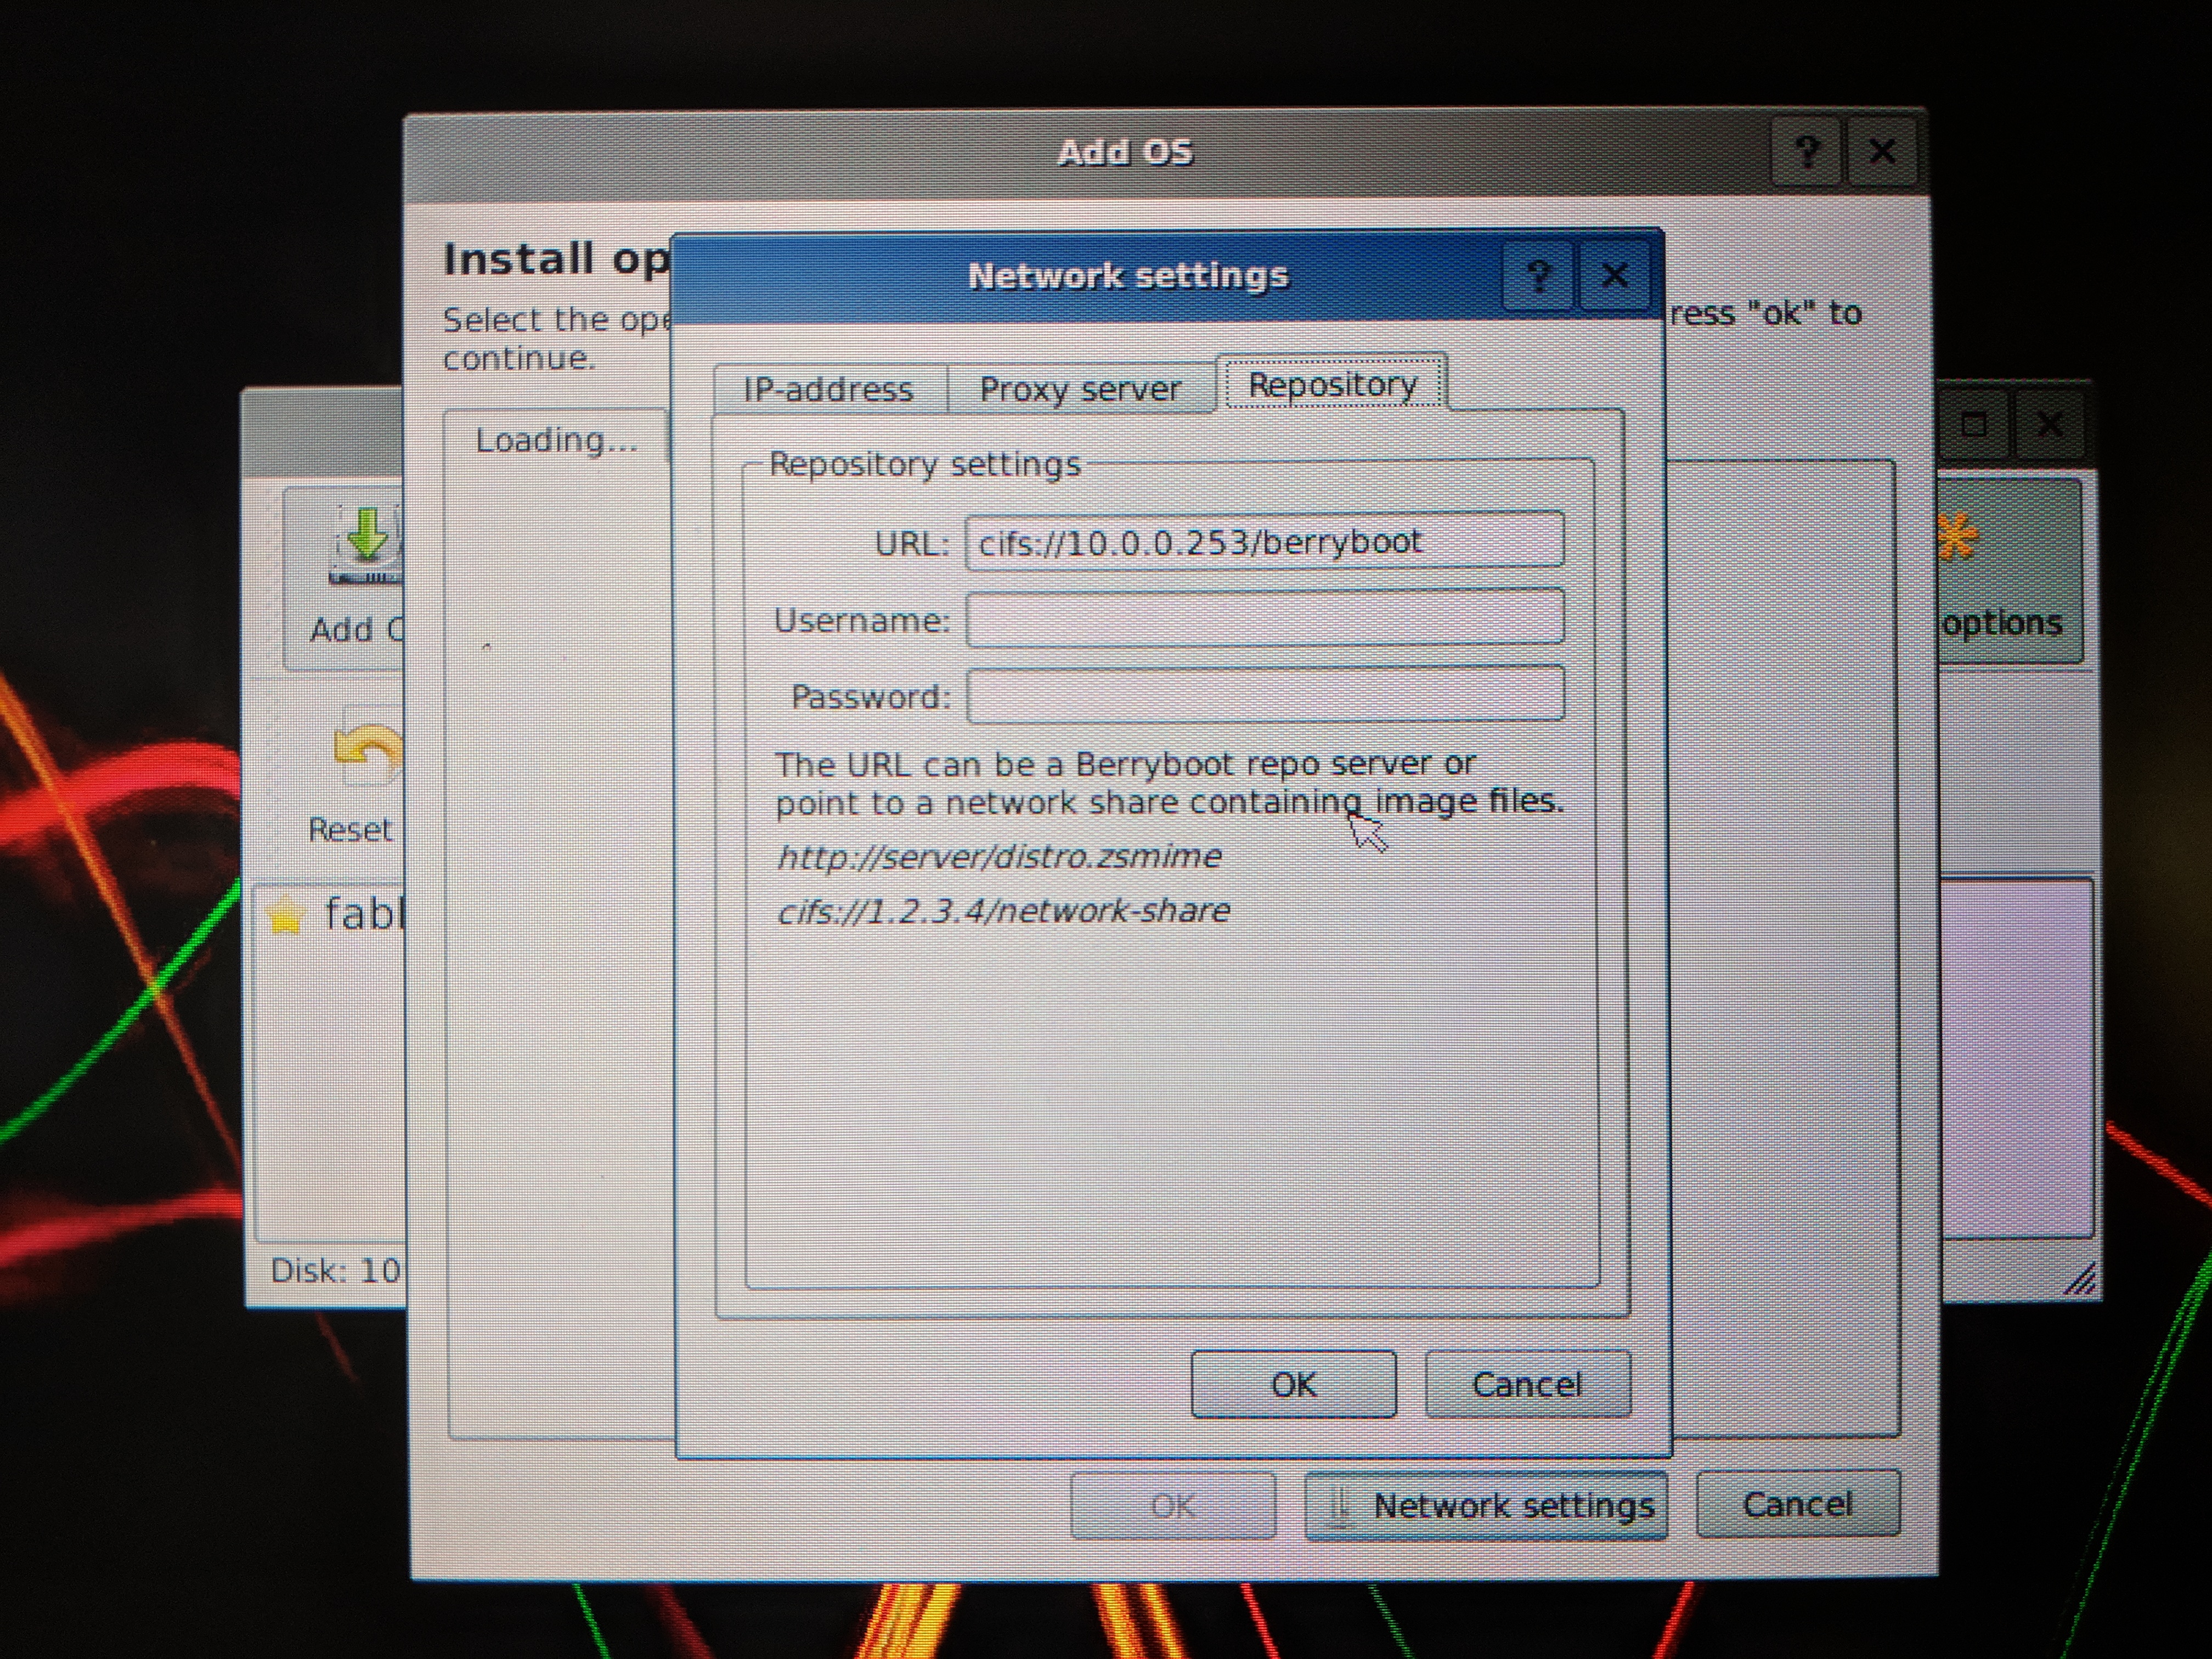Close the Network settings dialog
This screenshot has height=1659, width=2212.
coord(1614,275)
